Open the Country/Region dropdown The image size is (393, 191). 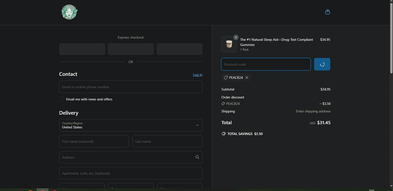click(131, 125)
